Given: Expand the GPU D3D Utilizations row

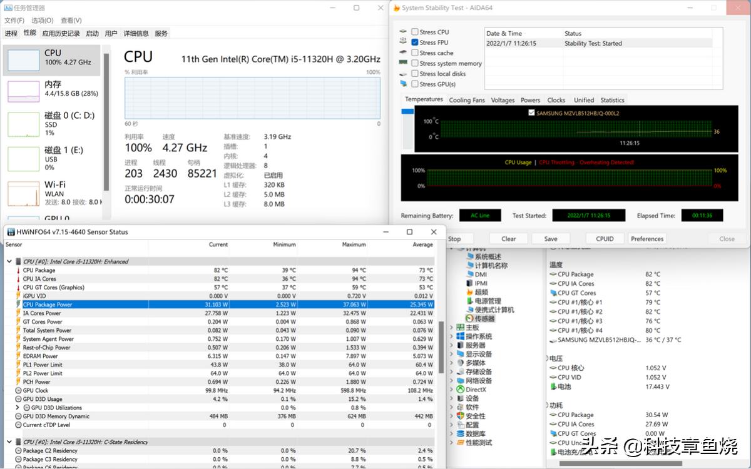Looking at the screenshot, I should (18, 408).
